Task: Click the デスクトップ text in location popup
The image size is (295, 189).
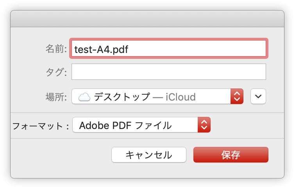Action: point(122,97)
